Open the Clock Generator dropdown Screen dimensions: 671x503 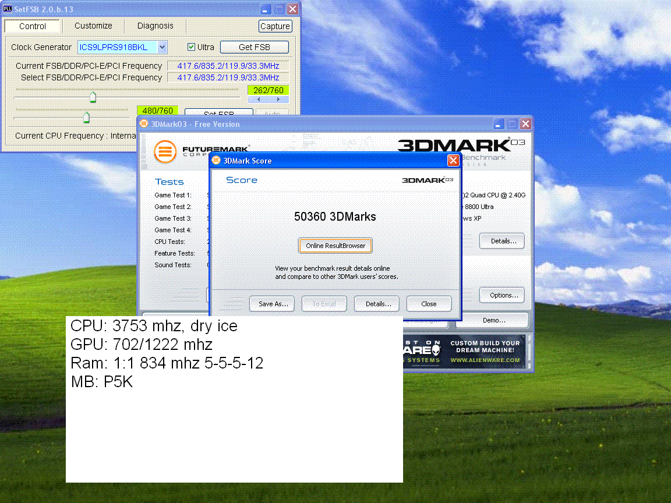pos(162,47)
